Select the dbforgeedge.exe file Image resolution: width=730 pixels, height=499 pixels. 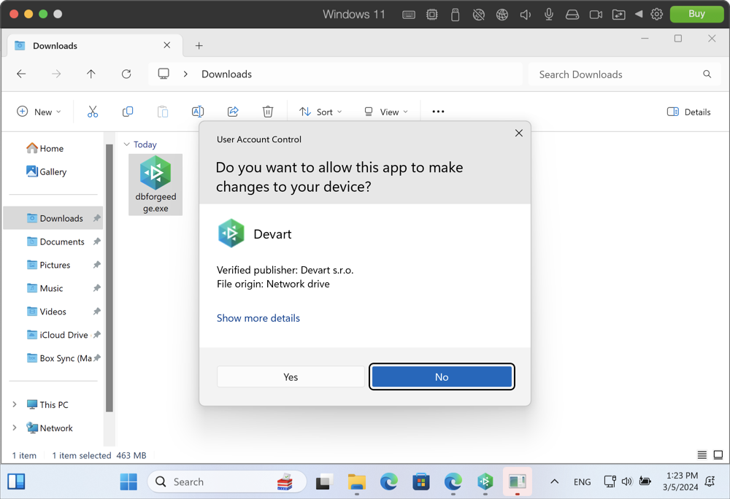coord(155,185)
